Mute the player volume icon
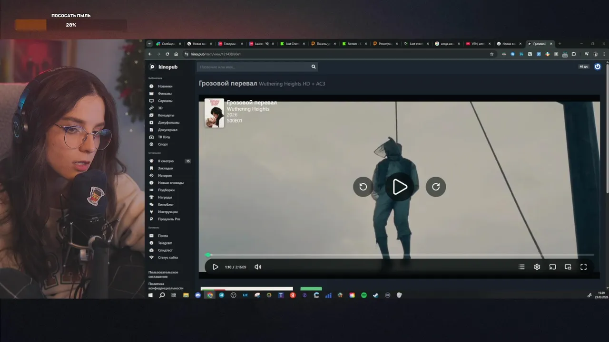 coord(258,267)
